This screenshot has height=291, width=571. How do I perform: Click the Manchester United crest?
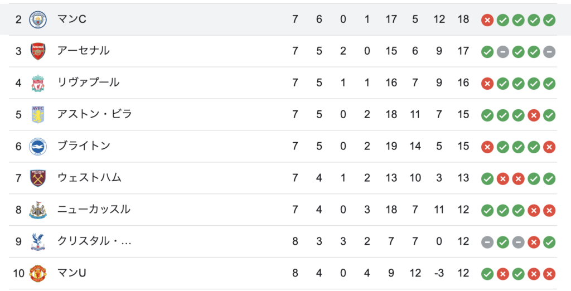(38, 274)
